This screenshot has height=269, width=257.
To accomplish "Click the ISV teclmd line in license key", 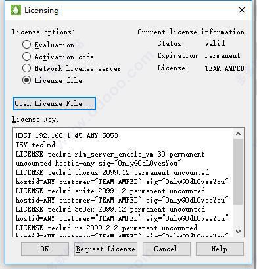I will (x=35, y=145).
